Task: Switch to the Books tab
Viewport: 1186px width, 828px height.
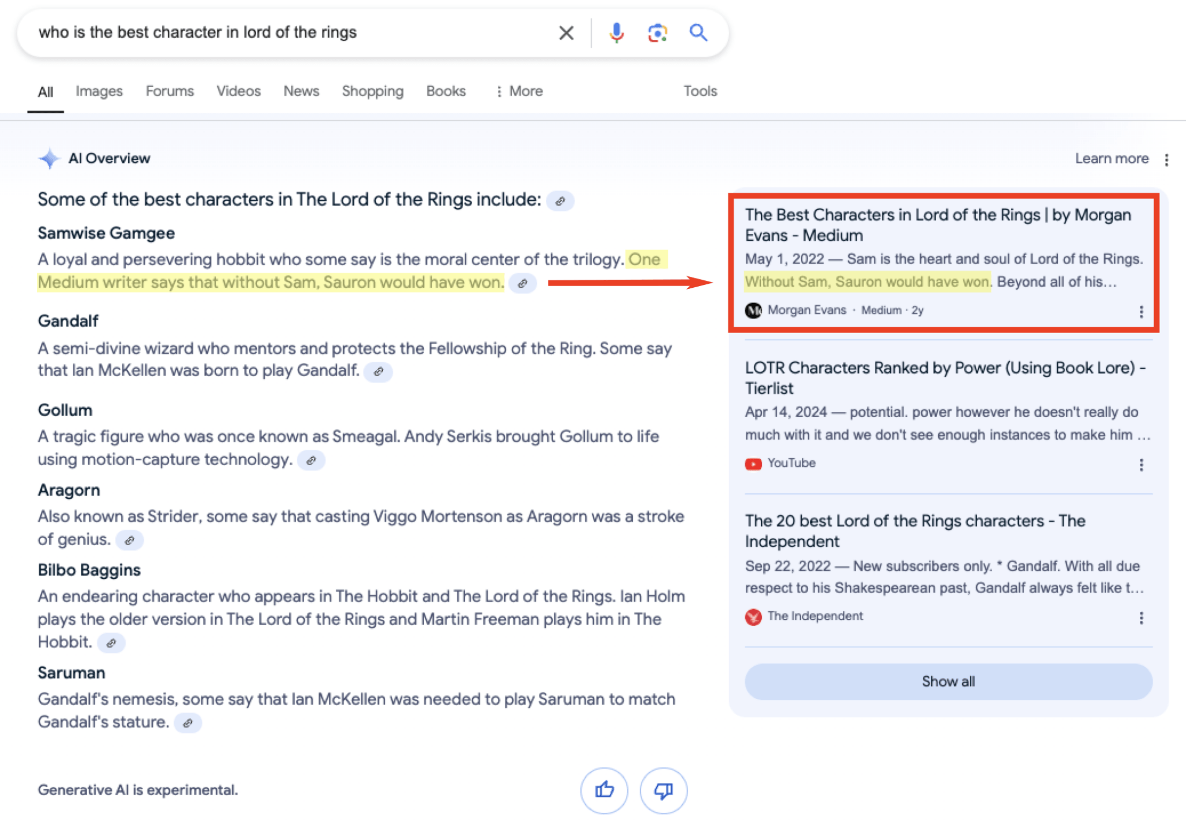Action: point(446,91)
